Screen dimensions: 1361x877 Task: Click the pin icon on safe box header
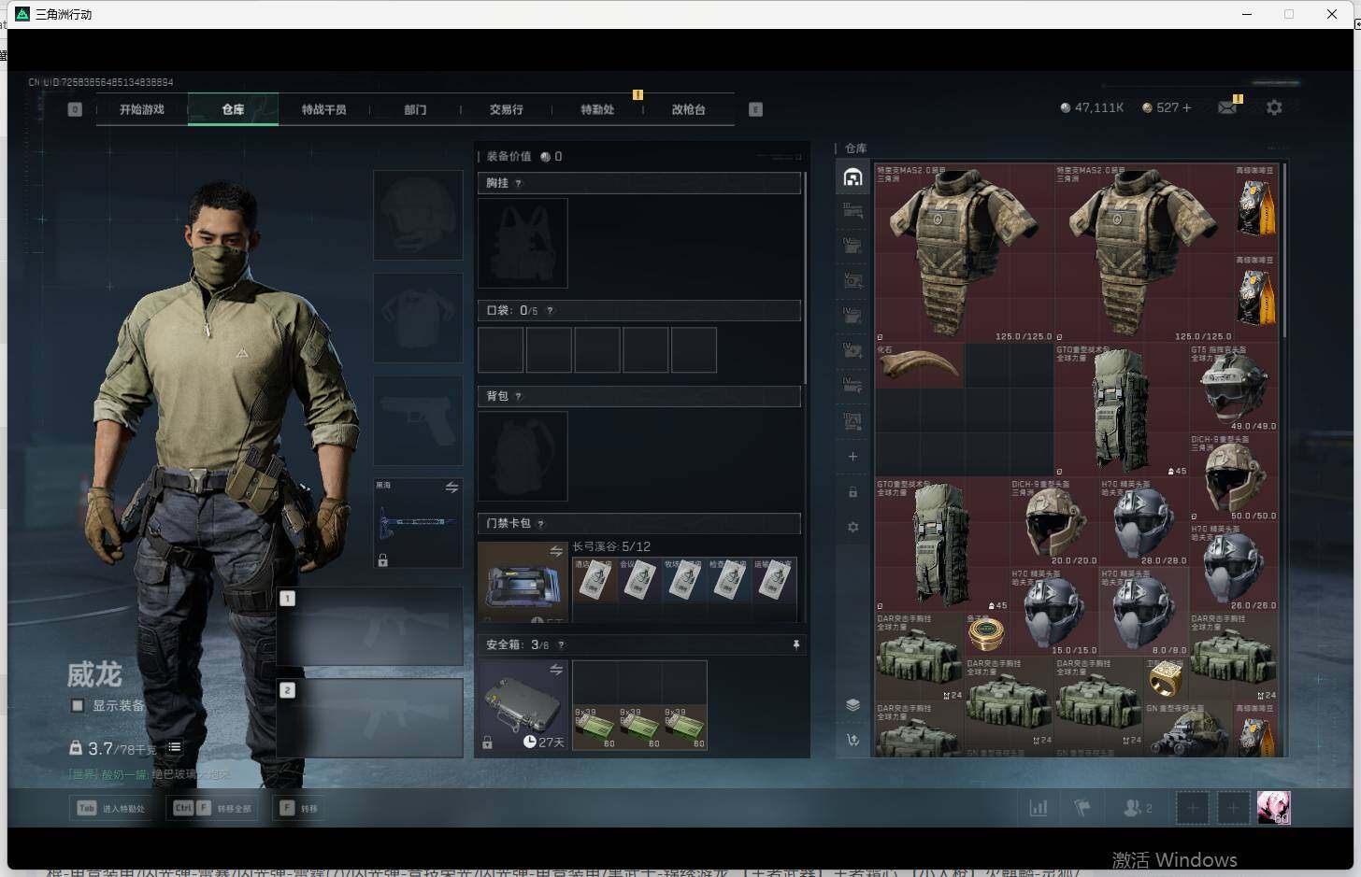point(795,644)
